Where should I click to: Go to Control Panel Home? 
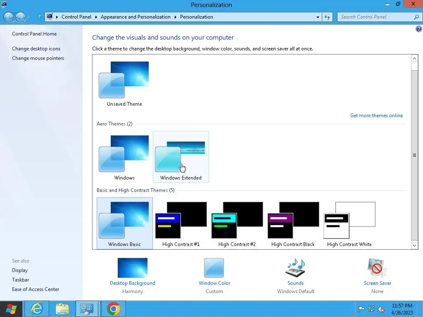(x=34, y=34)
